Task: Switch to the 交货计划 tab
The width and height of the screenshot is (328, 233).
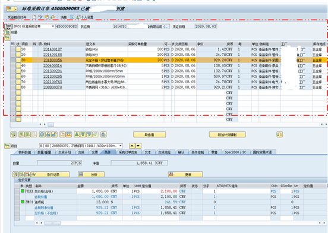Action: pos(65,152)
